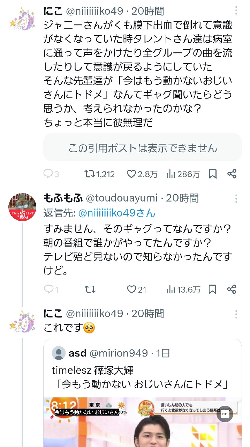The width and height of the screenshot is (250, 447).
Task: View 13.6万 views analytics on もふもふ's reply
Action: click(171, 289)
